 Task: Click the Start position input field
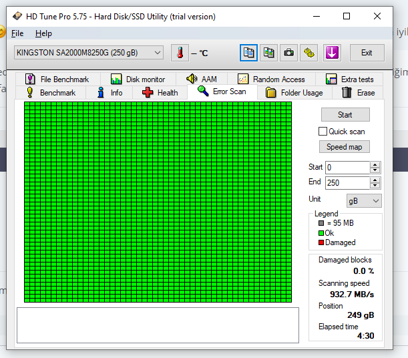[x=348, y=167]
